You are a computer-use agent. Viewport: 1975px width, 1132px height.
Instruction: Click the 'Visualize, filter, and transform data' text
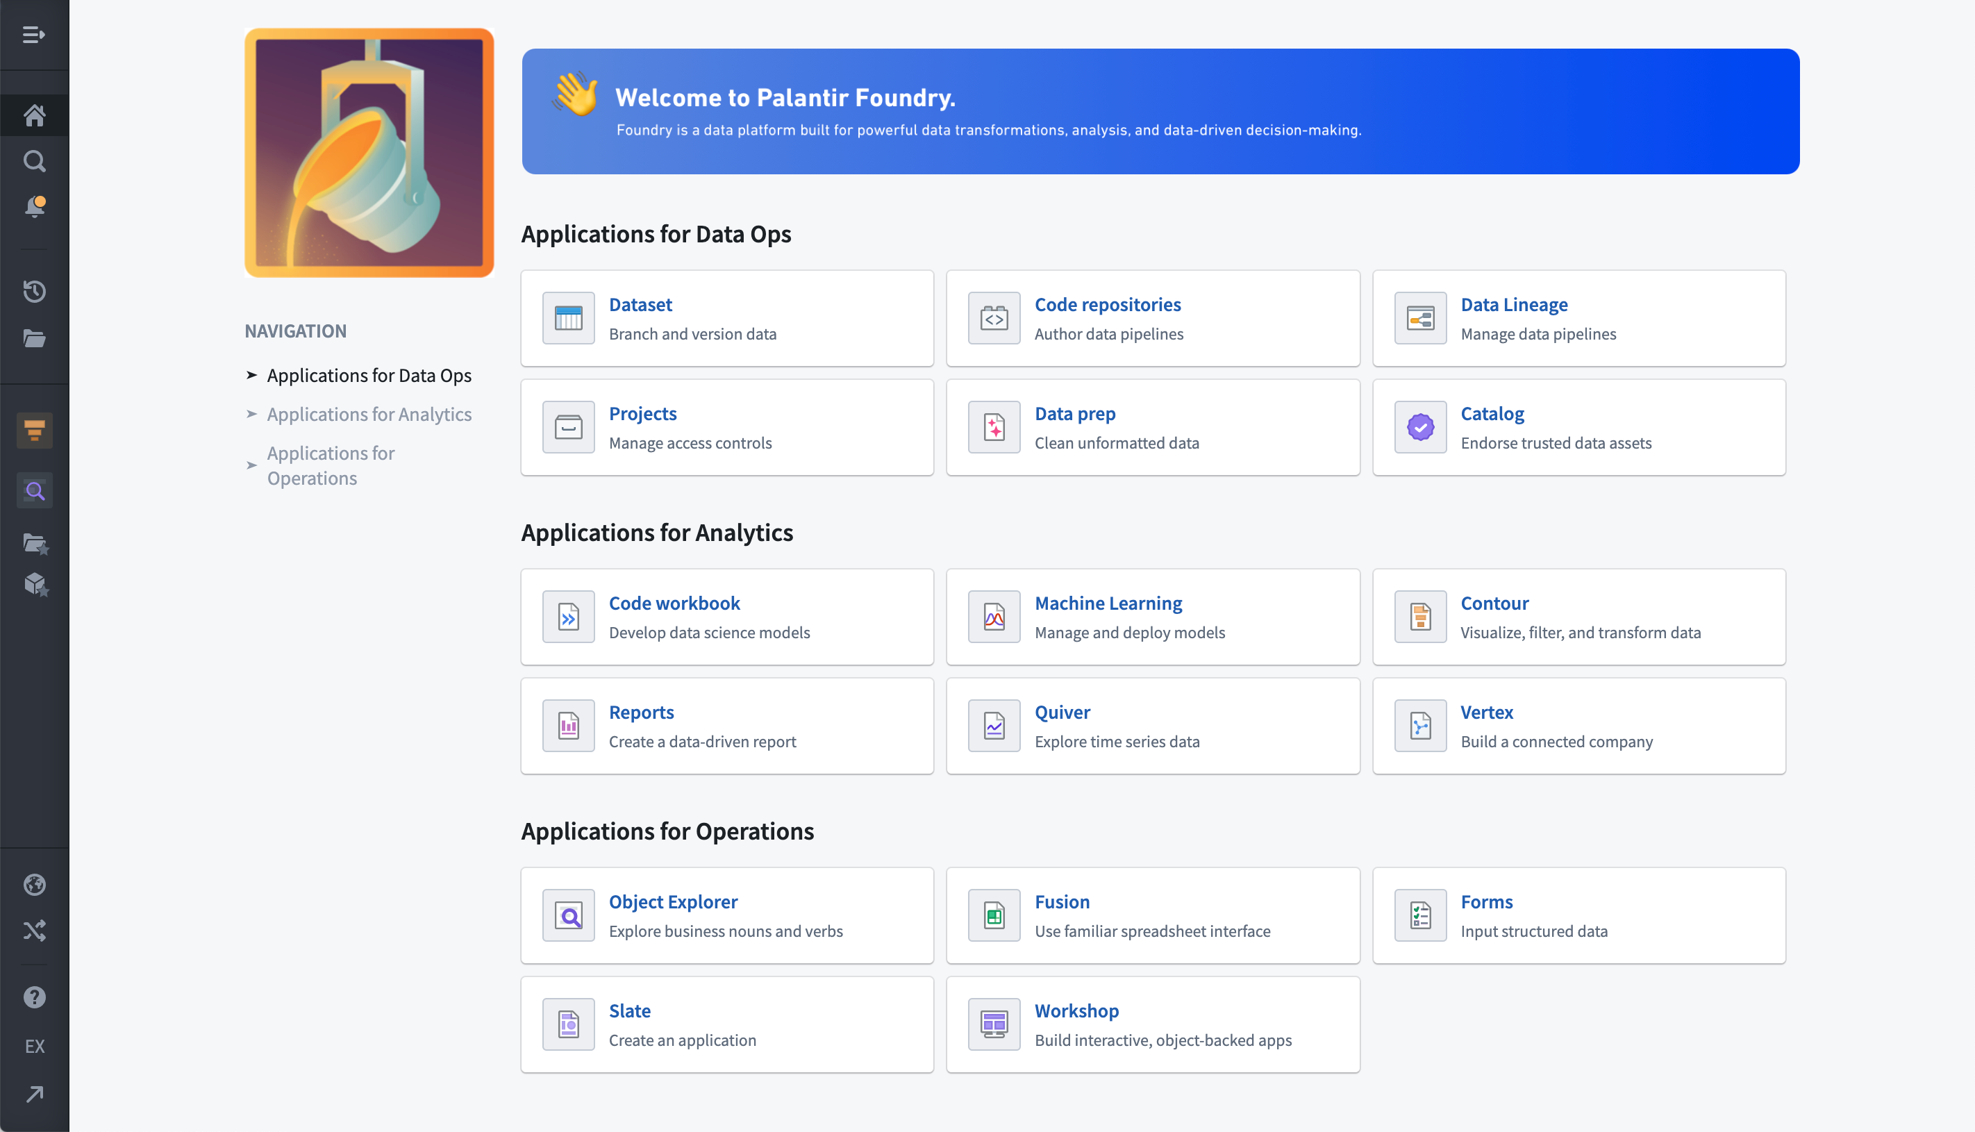tap(1580, 632)
